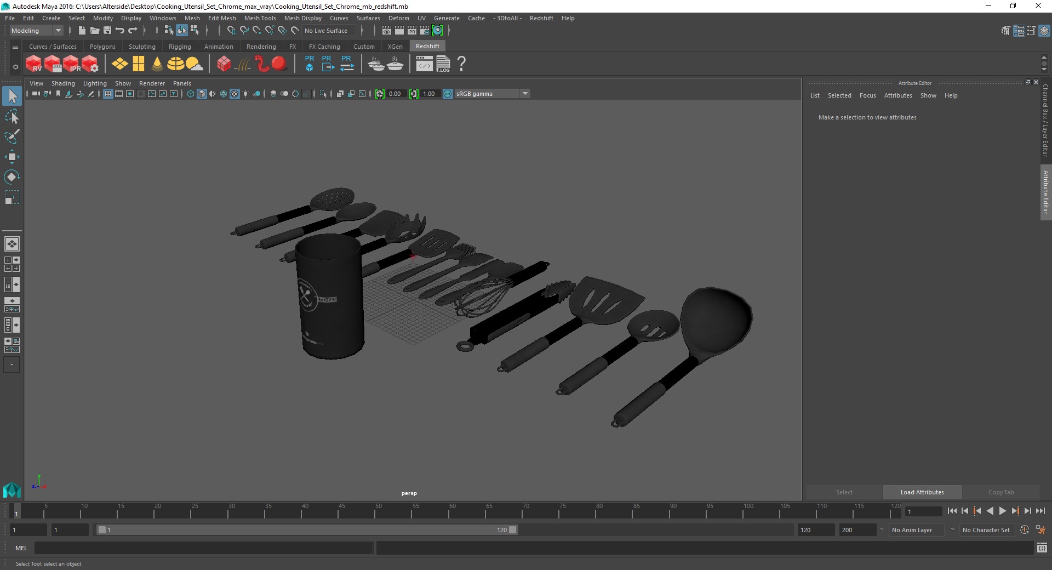This screenshot has height=570, width=1052.
Task: Click the MEL command input field
Action: 203,548
